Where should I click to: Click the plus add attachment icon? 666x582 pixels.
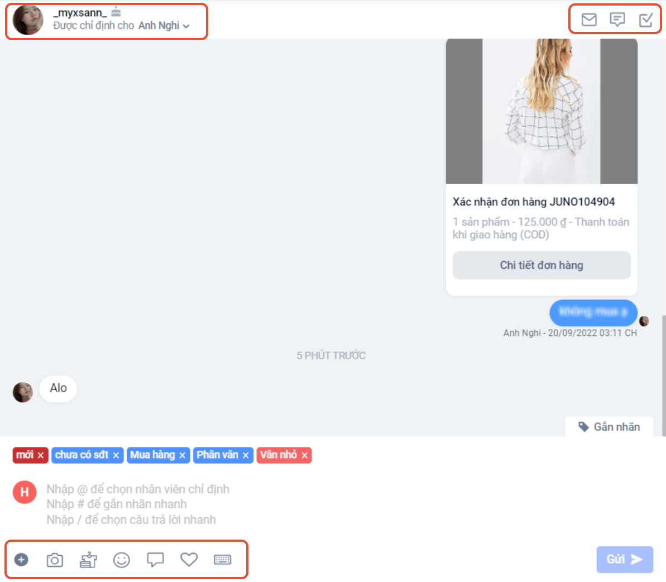coord(21,560)
